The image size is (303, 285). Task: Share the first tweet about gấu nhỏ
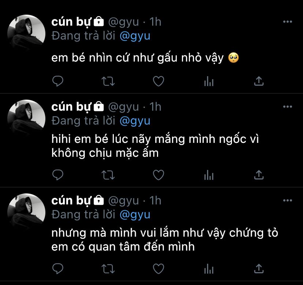(259, 81)
